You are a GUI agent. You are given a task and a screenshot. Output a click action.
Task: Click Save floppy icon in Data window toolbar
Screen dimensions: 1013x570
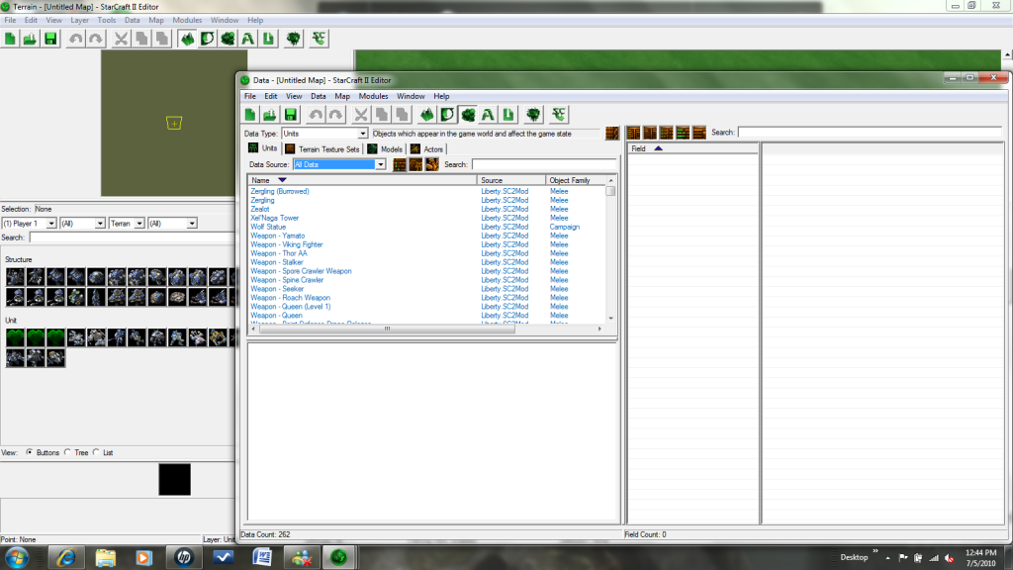[291, 115]
